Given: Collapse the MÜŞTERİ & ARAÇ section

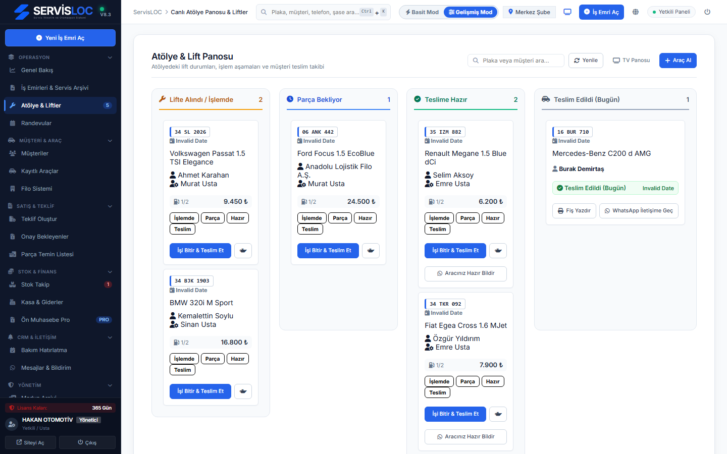Looking at the screenshot, I should 61,141.
